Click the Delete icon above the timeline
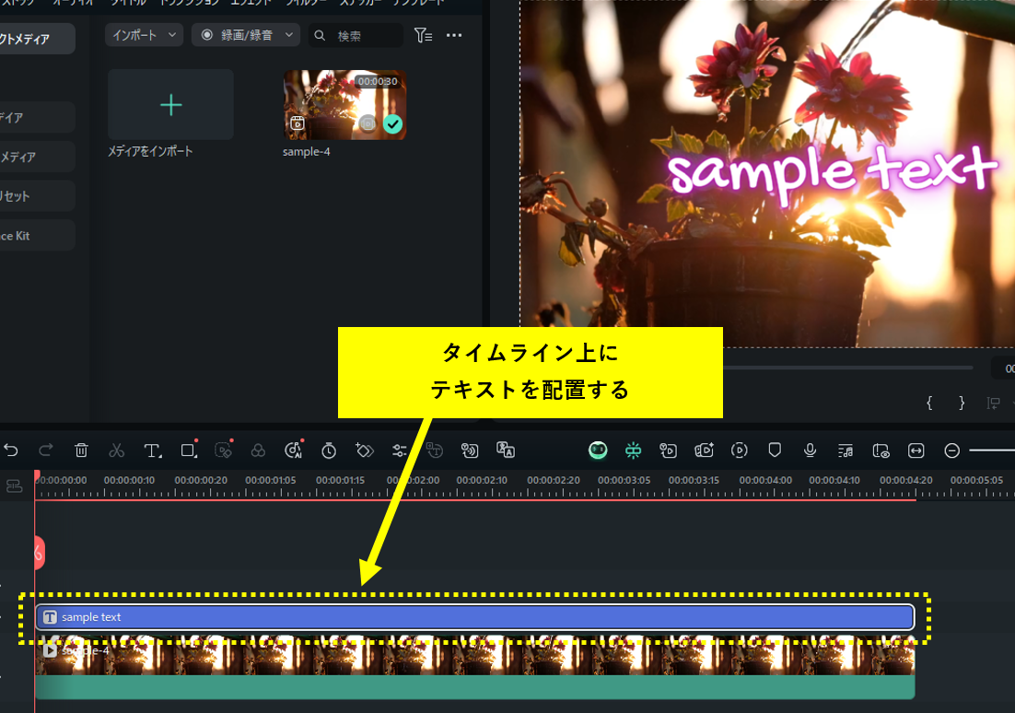This screenshot has height=713, width=1015. click(81, 450)
